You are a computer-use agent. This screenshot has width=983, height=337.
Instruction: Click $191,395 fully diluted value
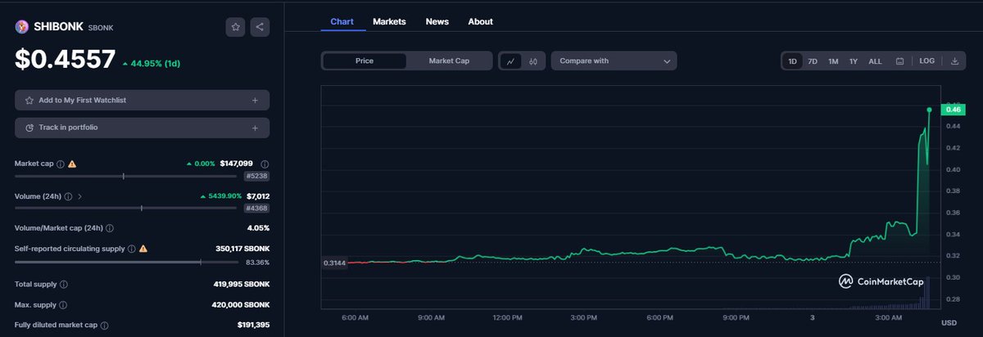253,325
